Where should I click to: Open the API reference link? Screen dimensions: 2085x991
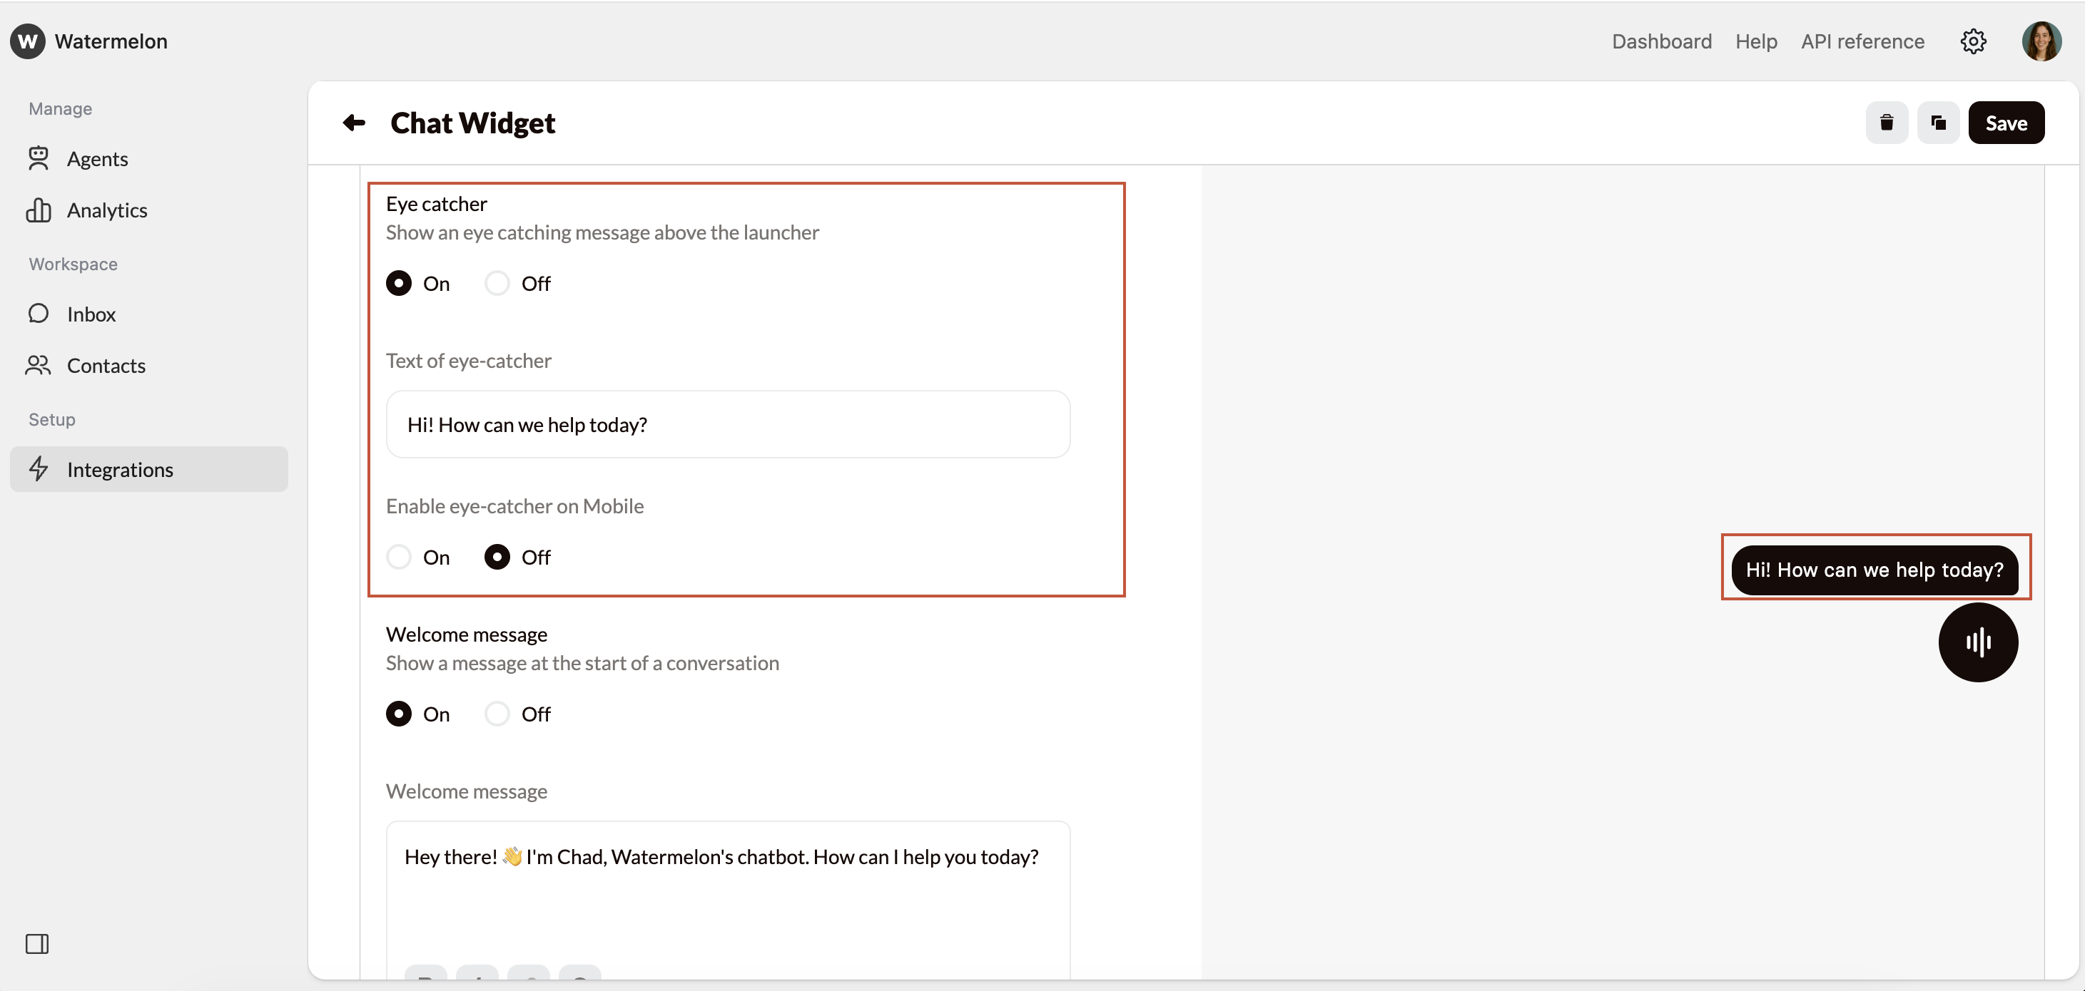[x=1862, y=41]
